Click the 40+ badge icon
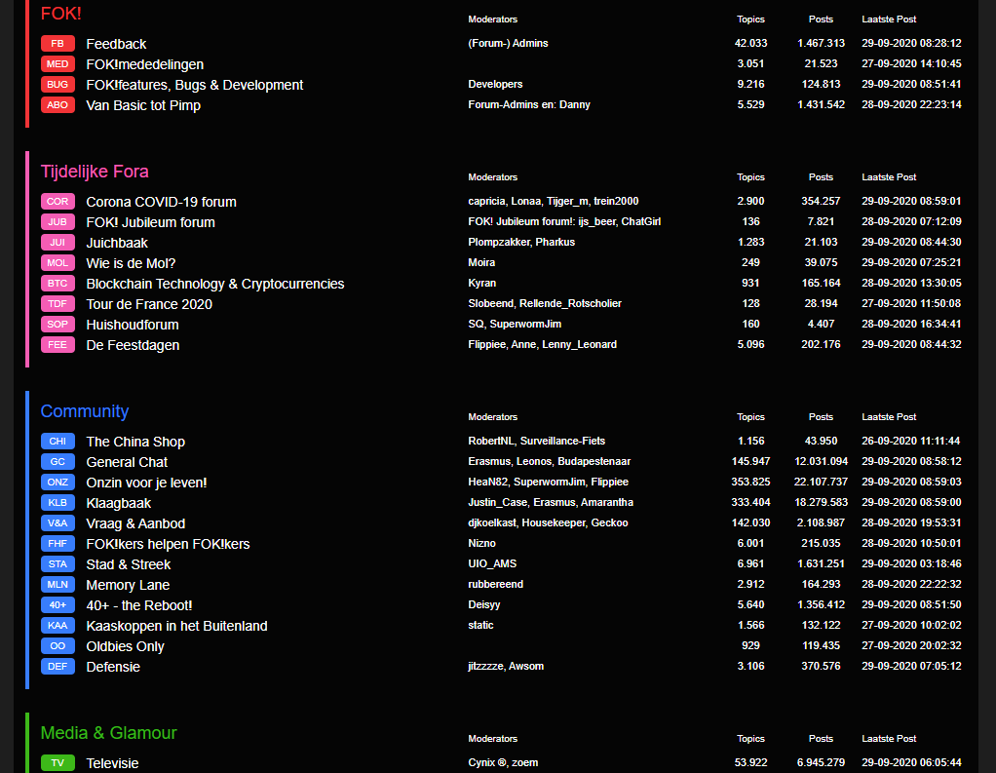 [x=57, y=604]
